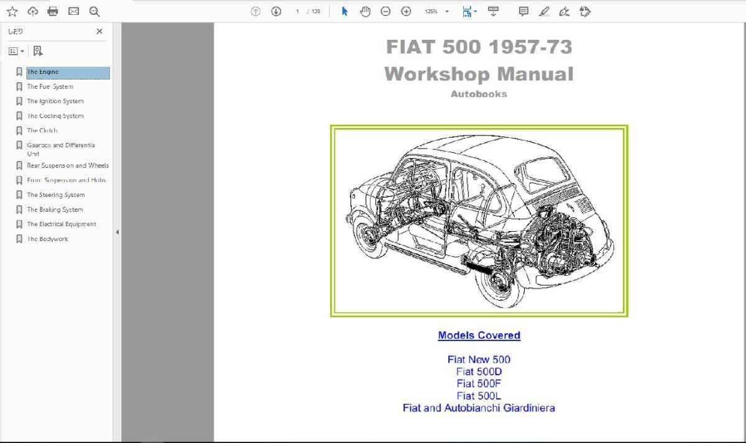Open the Fiat 500F link
The height and width of the screenshot is (443, 746).
pyautogui.click(x=479, y=383)
